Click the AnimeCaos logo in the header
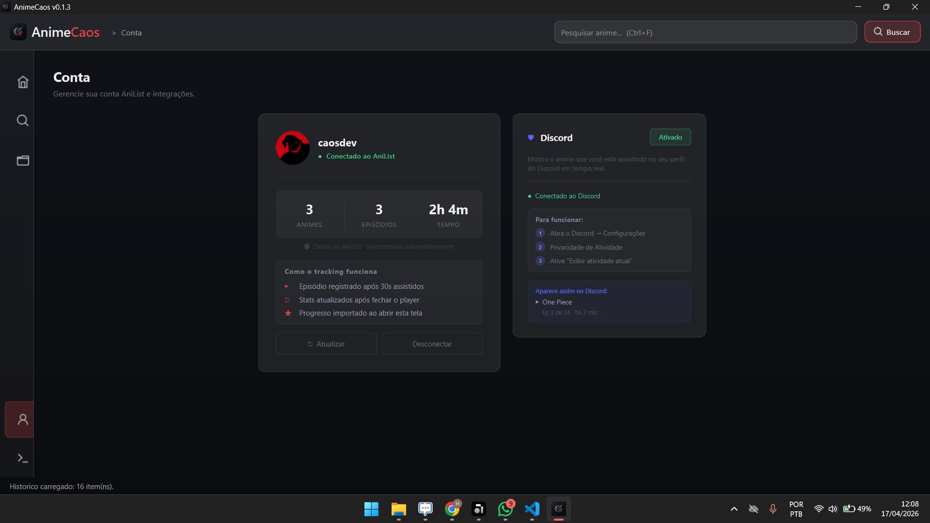This screenshot has width=930, height=523. 54,32
